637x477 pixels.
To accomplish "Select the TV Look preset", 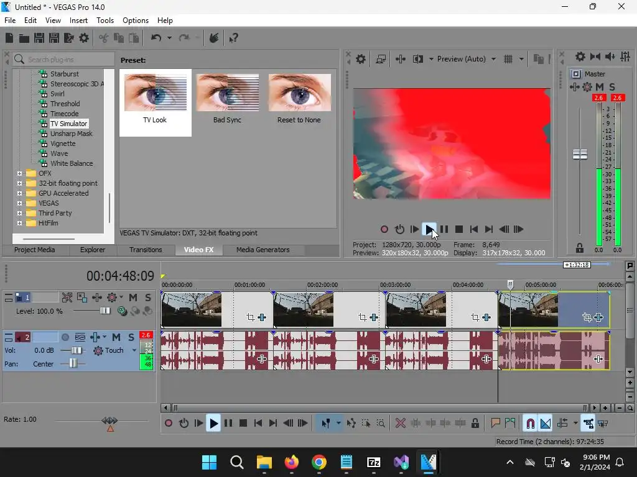I will [155, 102].
